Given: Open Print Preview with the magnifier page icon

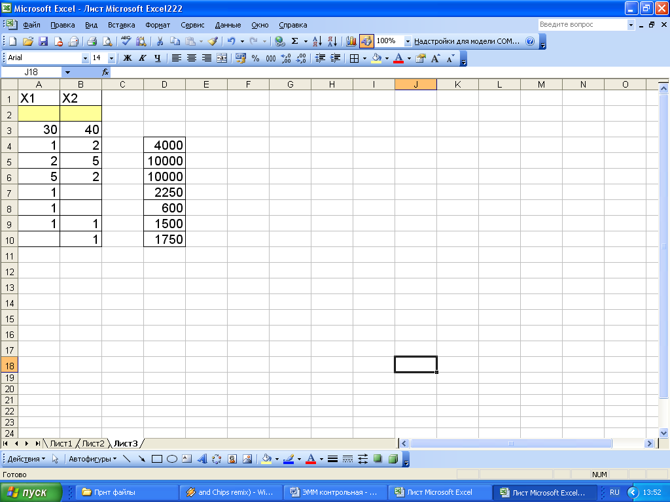Looking at the screenshot, I should point(107,41).
